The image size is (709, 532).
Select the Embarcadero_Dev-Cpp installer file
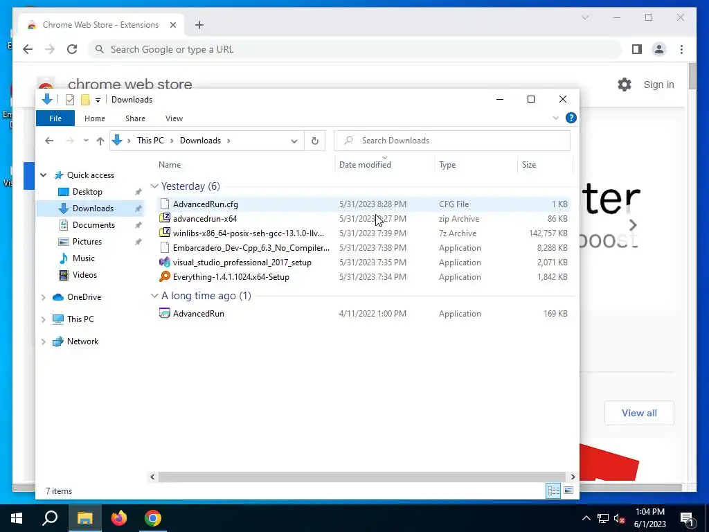point(363,248)
